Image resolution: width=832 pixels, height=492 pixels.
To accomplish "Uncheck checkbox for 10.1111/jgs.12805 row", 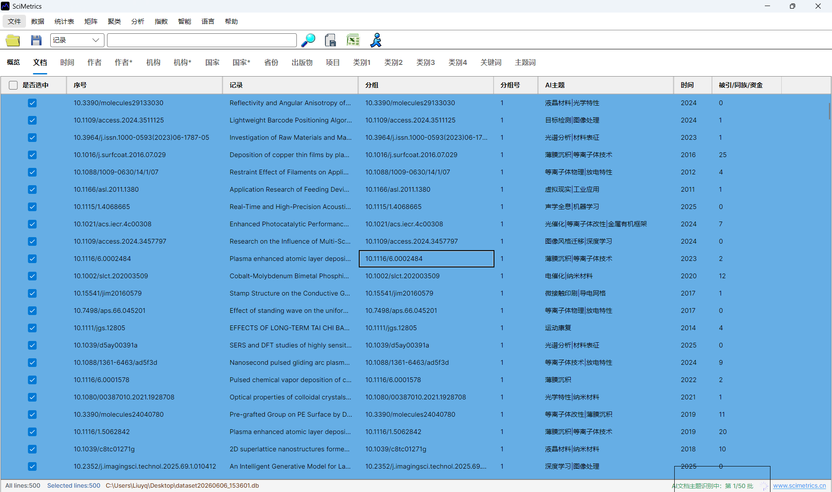I will (x=32, y=328).
